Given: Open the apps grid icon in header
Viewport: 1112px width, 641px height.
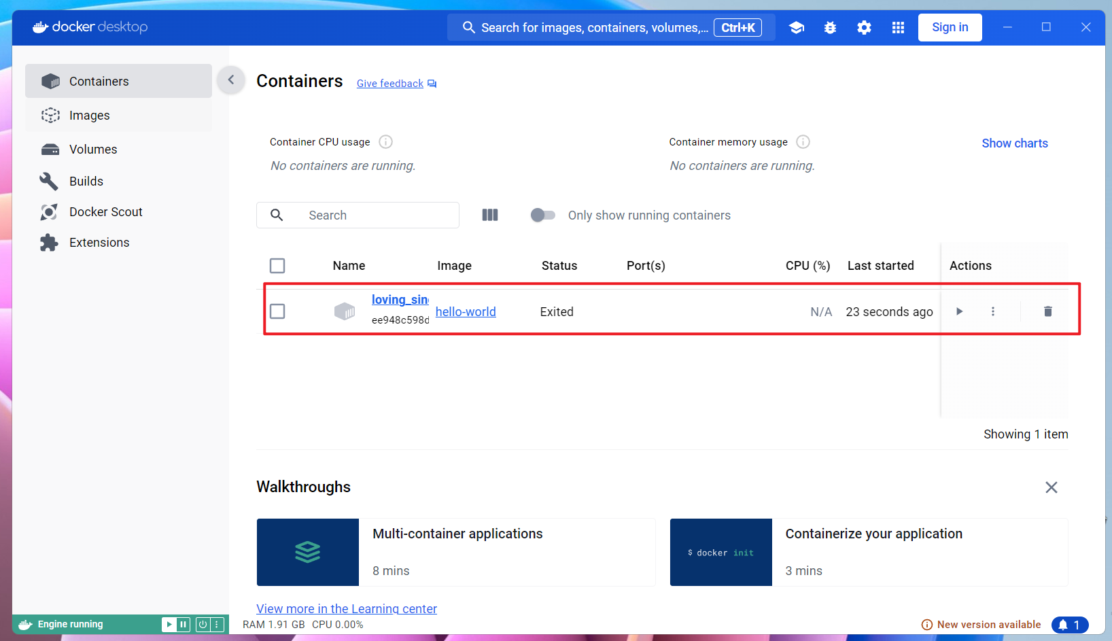Looking at the screenshot, I should pyautogui.click(x=898, y=28).
